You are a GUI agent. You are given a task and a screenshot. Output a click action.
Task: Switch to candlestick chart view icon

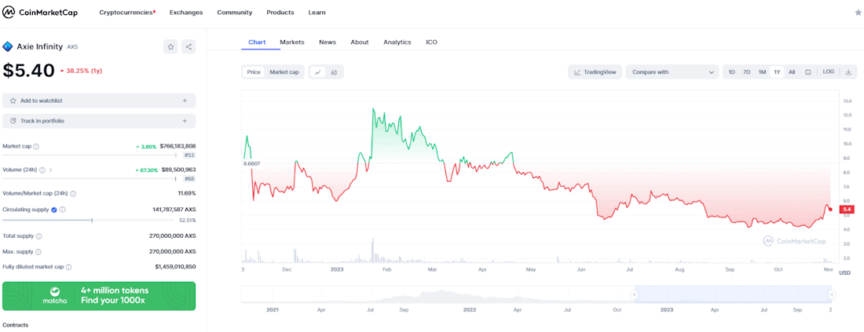[x=334, y=72]
